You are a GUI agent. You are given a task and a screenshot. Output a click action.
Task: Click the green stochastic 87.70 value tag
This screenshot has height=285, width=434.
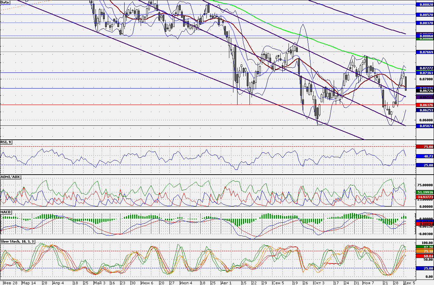pos(424,247)
